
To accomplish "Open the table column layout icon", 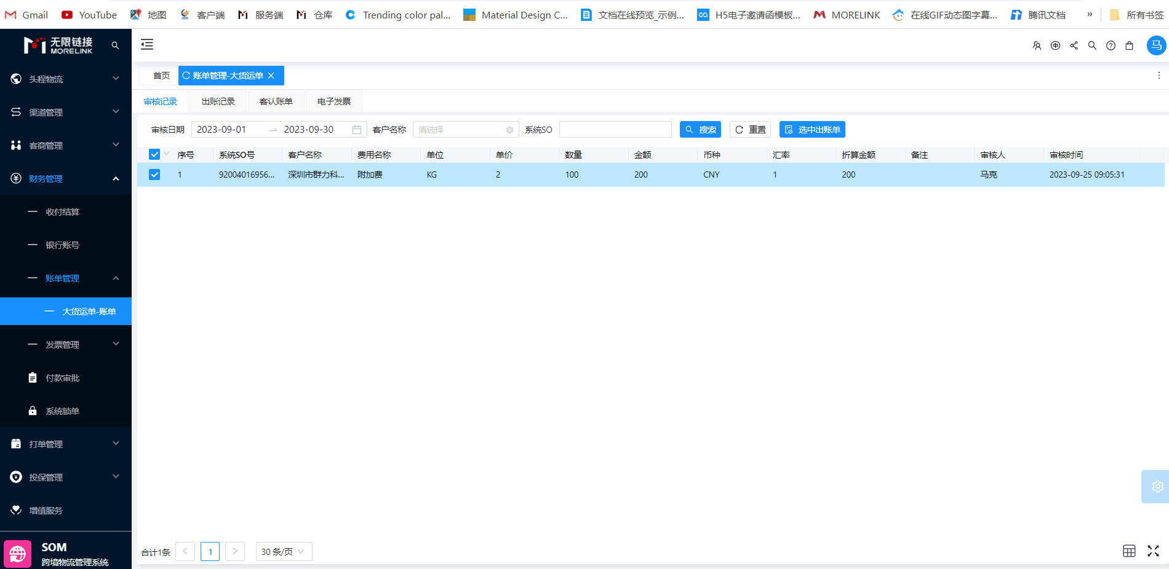I will [x=1129, y=551].
